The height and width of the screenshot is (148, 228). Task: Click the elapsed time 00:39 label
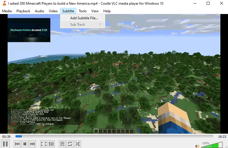(x=6, y=137)
